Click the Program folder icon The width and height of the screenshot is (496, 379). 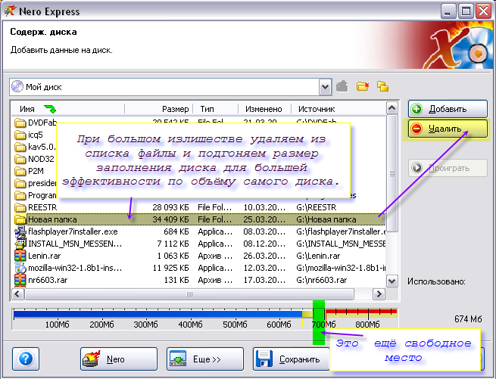click(20, 195)
